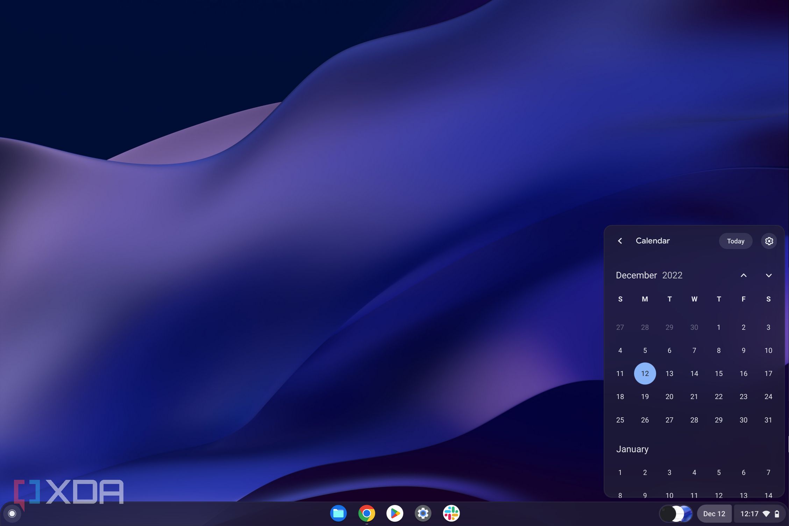The height and width of the screenshot is (526, 789).
Task: Toggle the dark theme switch on the shelf
Action: 675,513
